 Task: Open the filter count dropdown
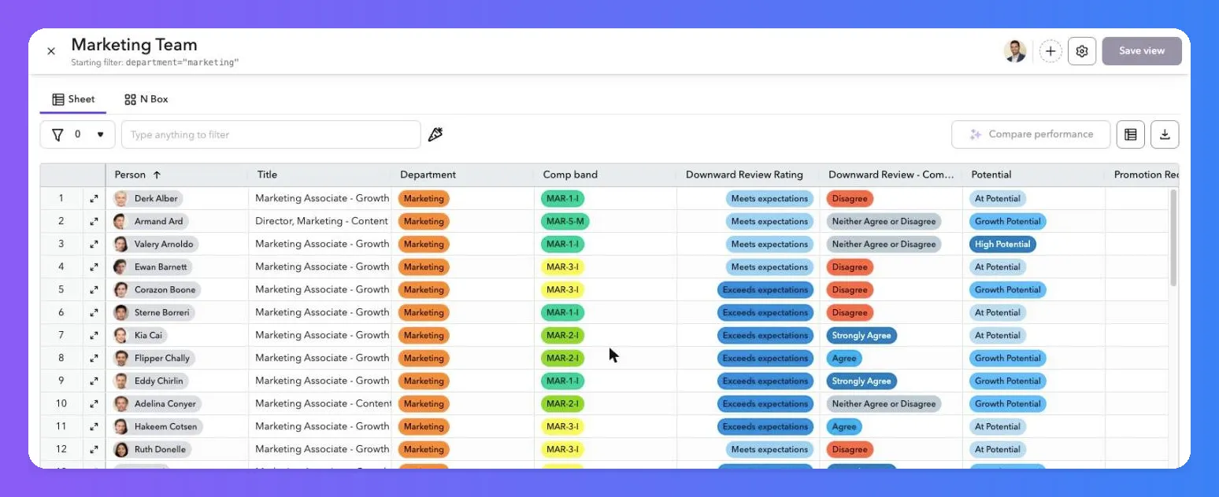78,134
